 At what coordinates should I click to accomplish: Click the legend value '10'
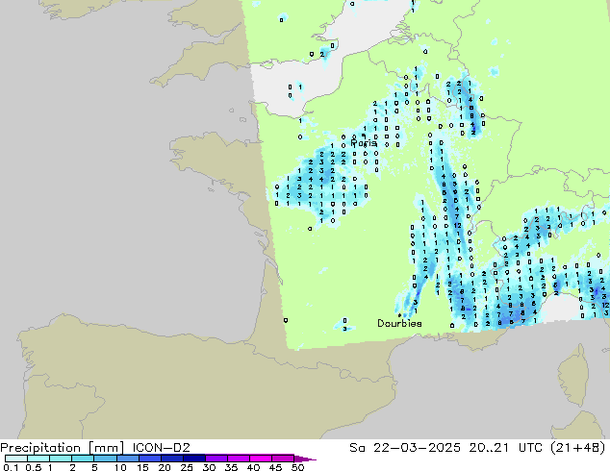[120, 467]
